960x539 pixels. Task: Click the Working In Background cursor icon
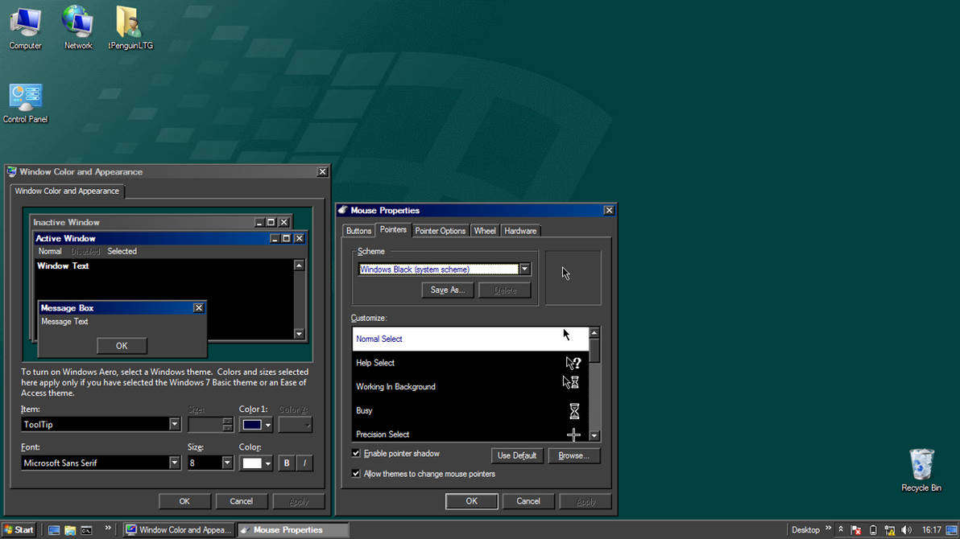(569, 381)
